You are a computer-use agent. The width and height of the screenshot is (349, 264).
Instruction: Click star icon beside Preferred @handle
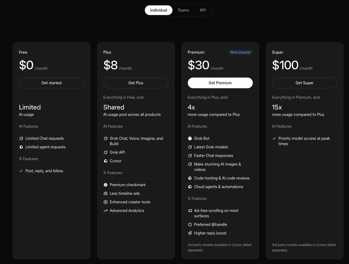point(190,225)
